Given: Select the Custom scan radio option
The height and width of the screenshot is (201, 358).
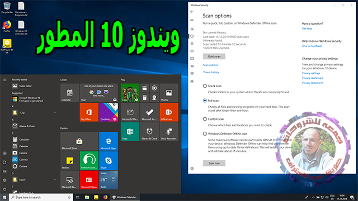Looking at the screenshot, I should (x=205, y=119).
